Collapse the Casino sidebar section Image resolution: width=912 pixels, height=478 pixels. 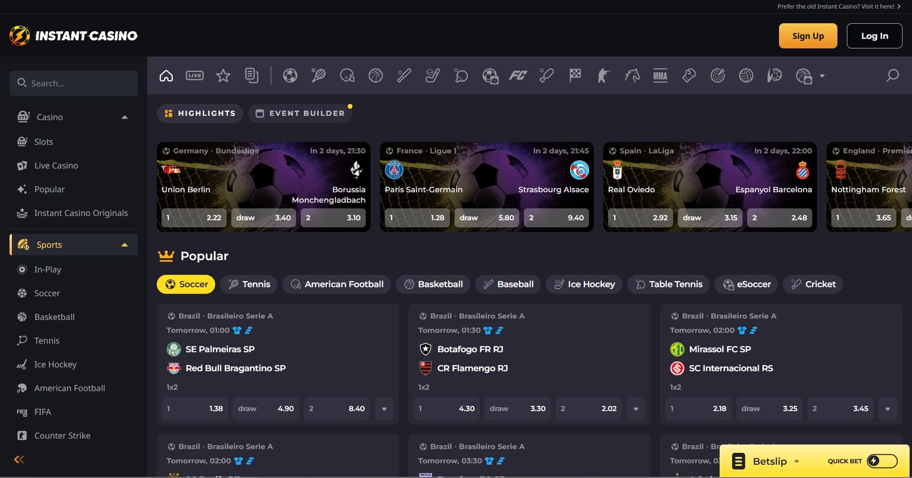click(x=124, y=117)
